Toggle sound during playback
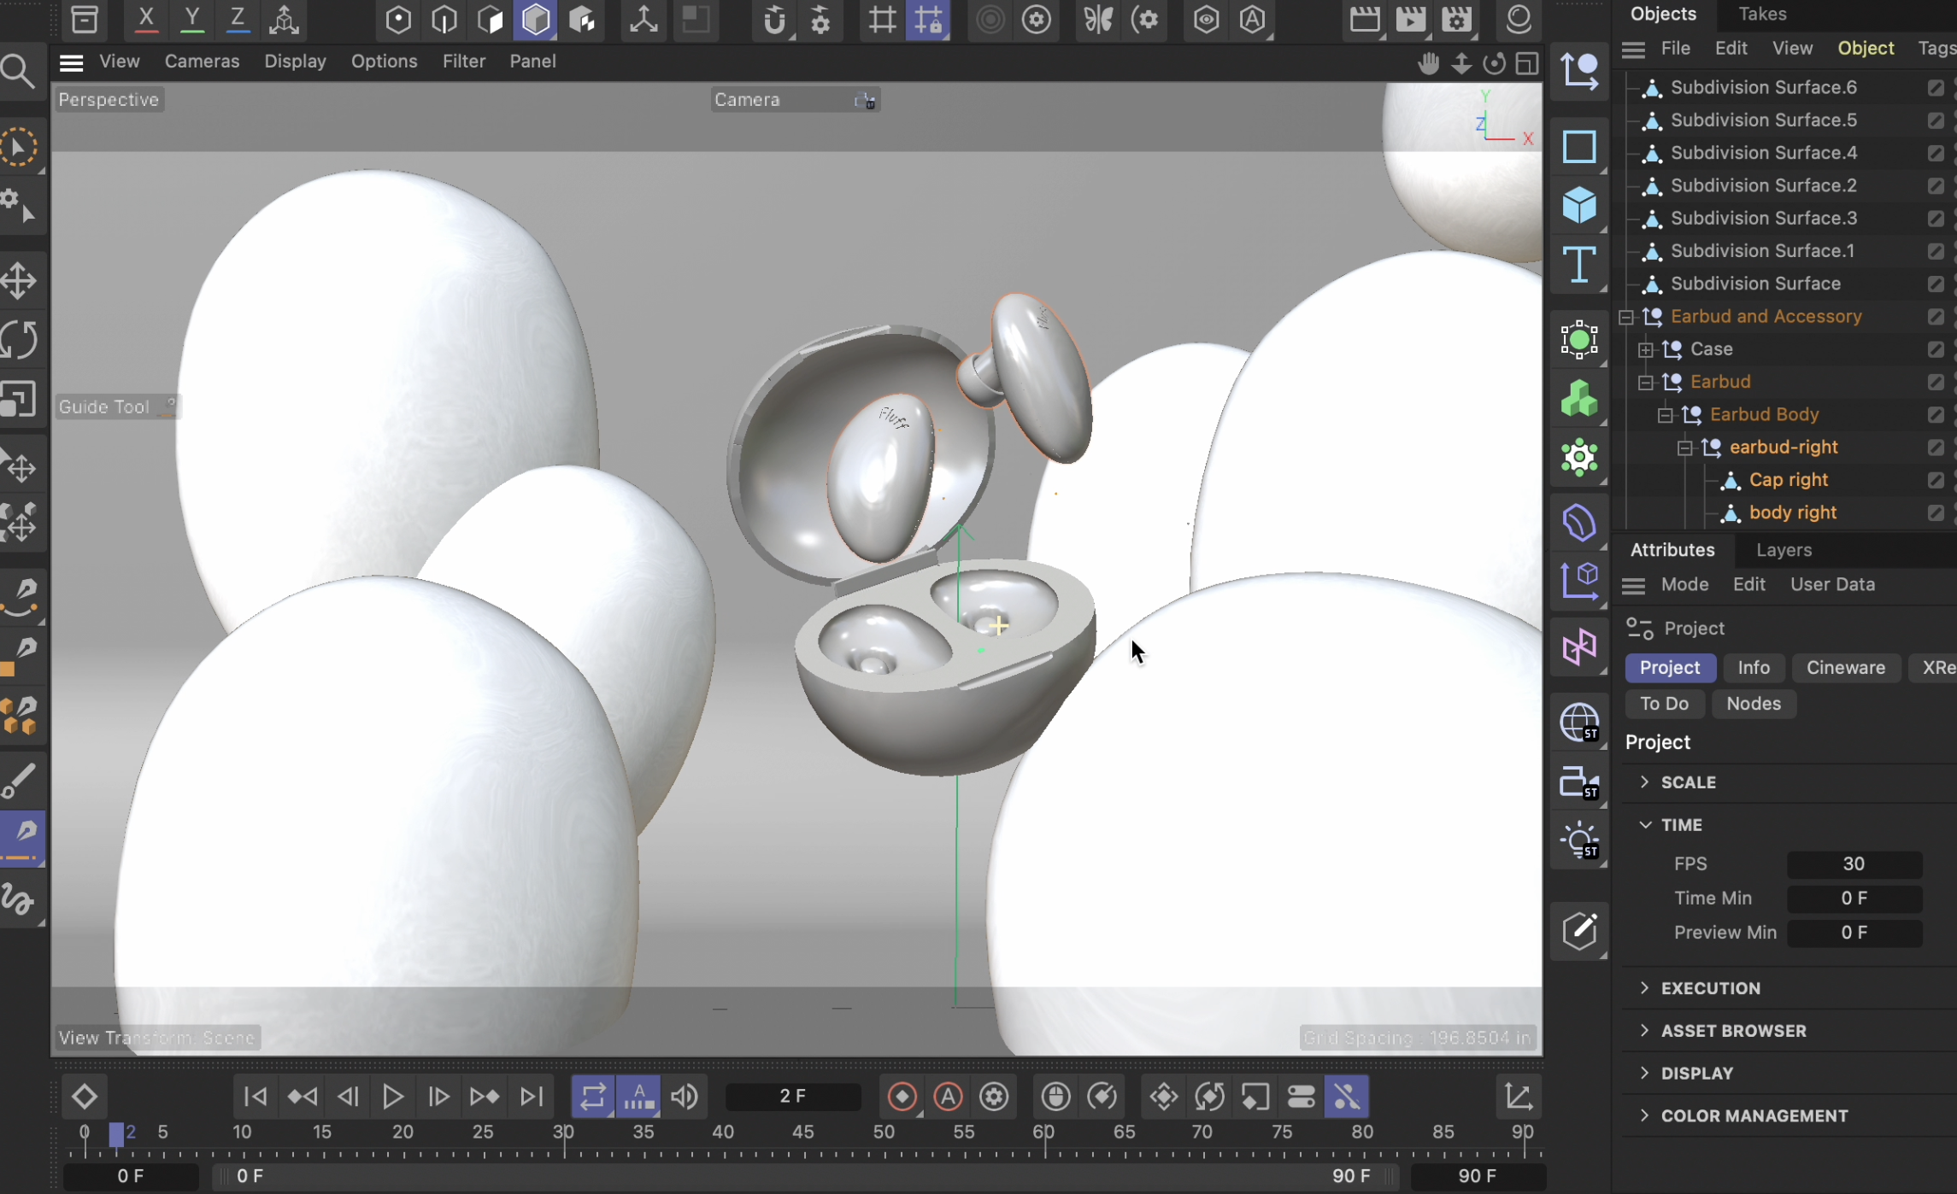The height and width of the screenshot is (1194, 1957). tap(685, 1096)
